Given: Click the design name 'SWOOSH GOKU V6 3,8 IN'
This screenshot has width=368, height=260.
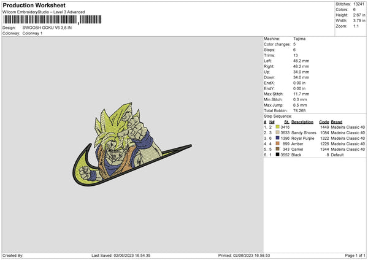Looking at the screenshot, I should click(47, 28).
